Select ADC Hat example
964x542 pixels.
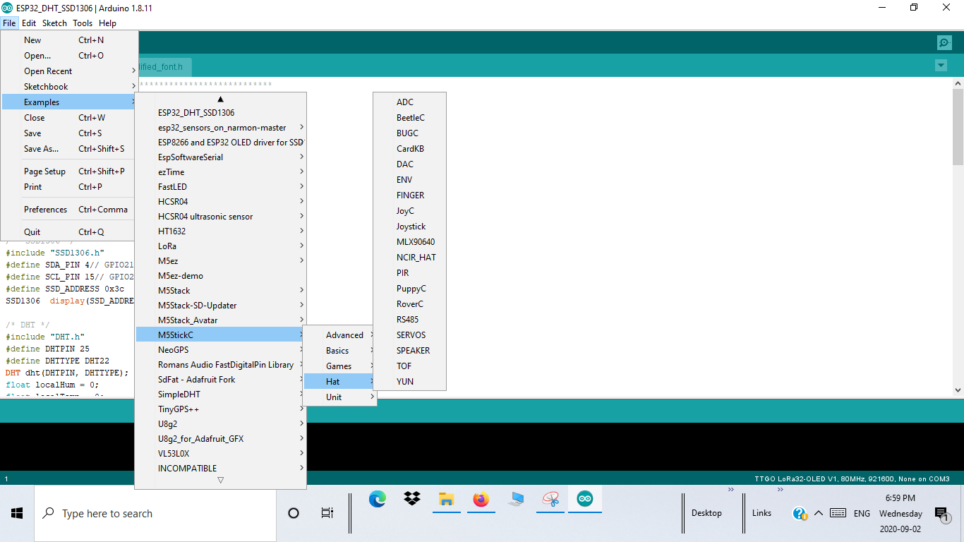pos(409,102)
